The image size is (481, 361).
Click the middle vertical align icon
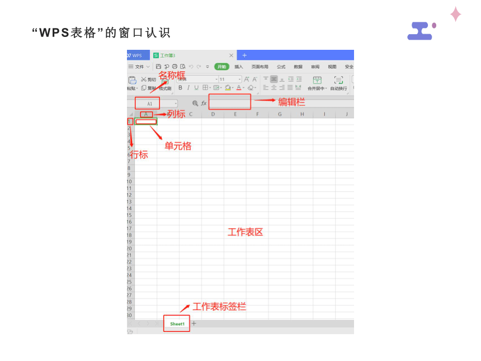pyautogui.click(x=274, y=79)
